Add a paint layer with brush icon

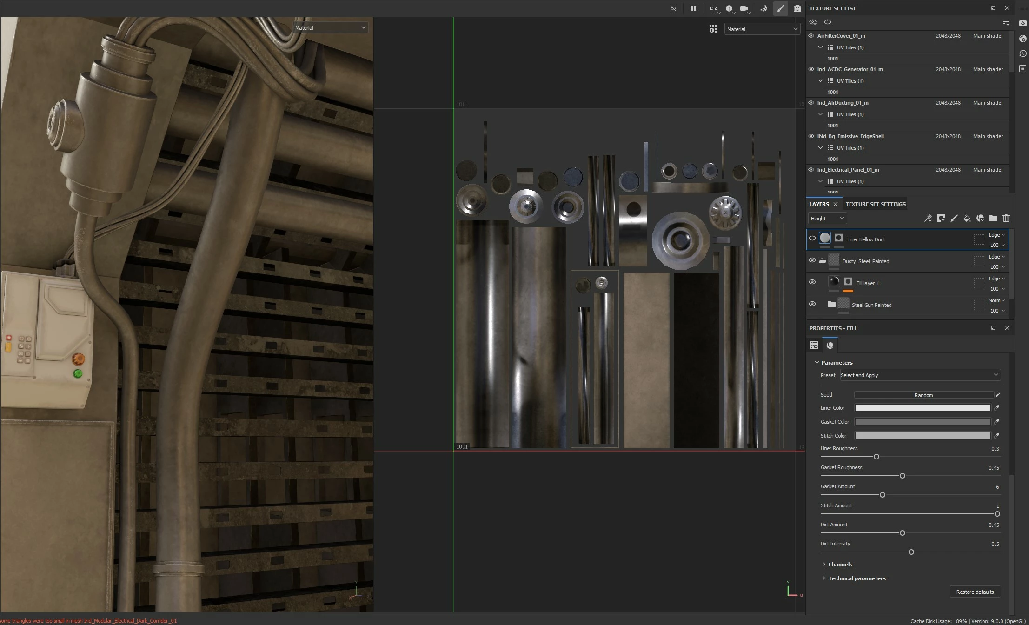[954, 218]
